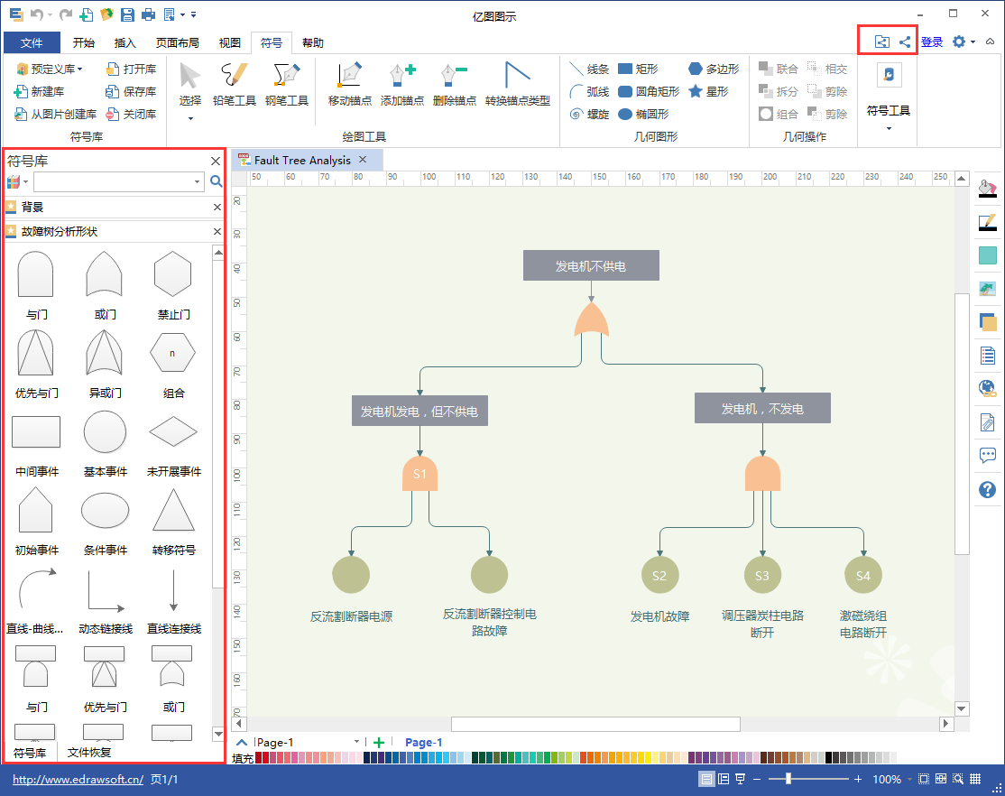
Task: Switch to the 插入 ribbon tab
Action: point(124,42)
